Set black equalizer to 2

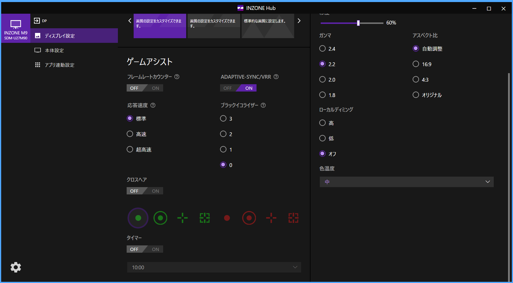(x=223, y=134)
